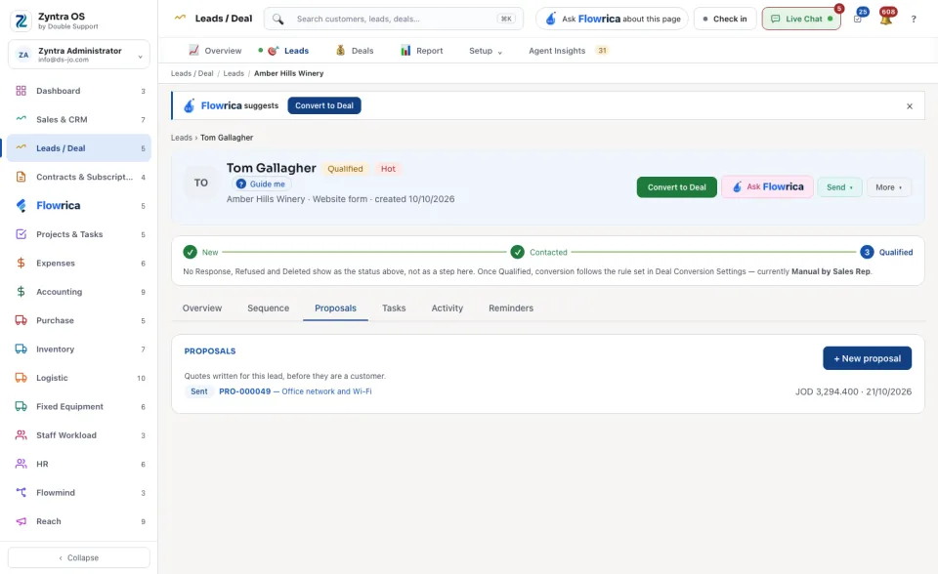
Task: Open Purchase sidebar icon
Action: pyautogui.click(x=21, y=320)
